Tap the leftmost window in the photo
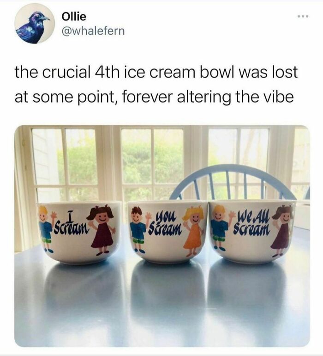 pos(65,165)
